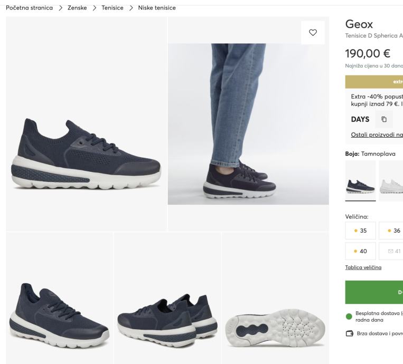The image size is (403, 364).
Task: Click the breadcrumb chevron after Početna stranica
Action: point(60,8)
